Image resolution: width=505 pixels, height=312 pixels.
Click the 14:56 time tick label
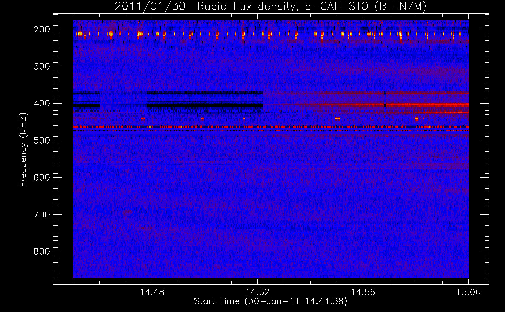(363, 292)
